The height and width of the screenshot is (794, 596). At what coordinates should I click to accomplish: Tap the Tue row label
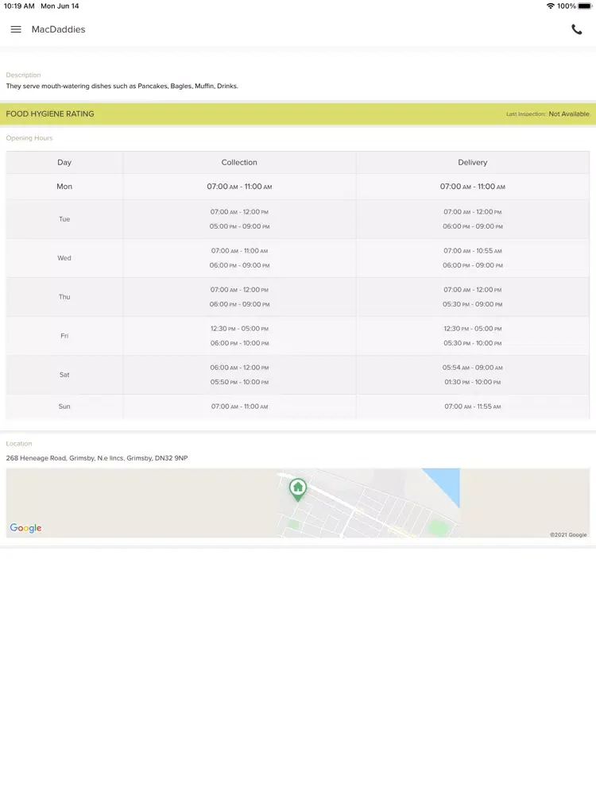64,219
